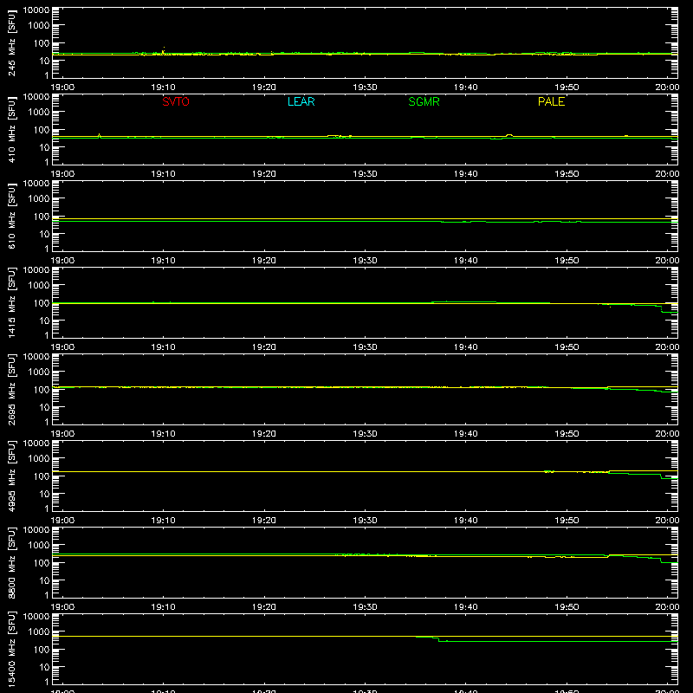Click 19:30 tick under the 1415 MHz plot
The width and height of the screenshot is (693, 693).
(365, 347)
